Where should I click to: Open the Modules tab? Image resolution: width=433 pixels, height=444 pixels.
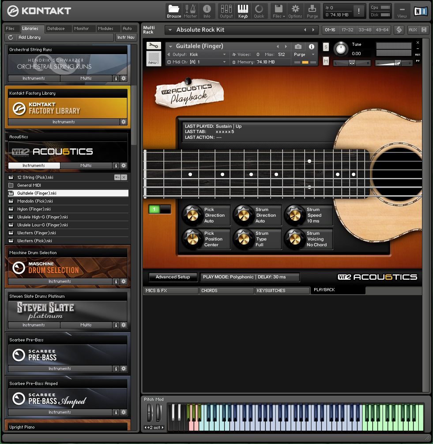[x=105, y=29]
